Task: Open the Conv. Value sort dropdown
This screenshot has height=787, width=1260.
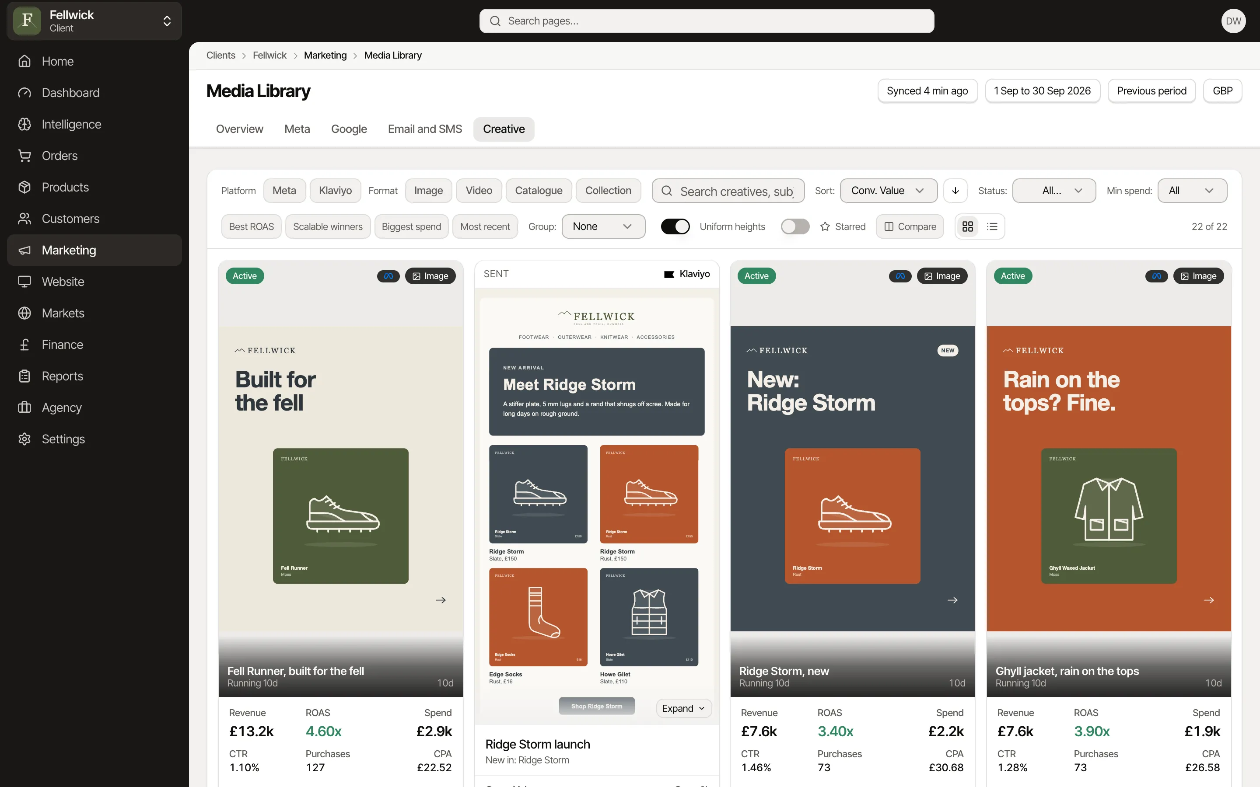Action: tap(889, 191)
